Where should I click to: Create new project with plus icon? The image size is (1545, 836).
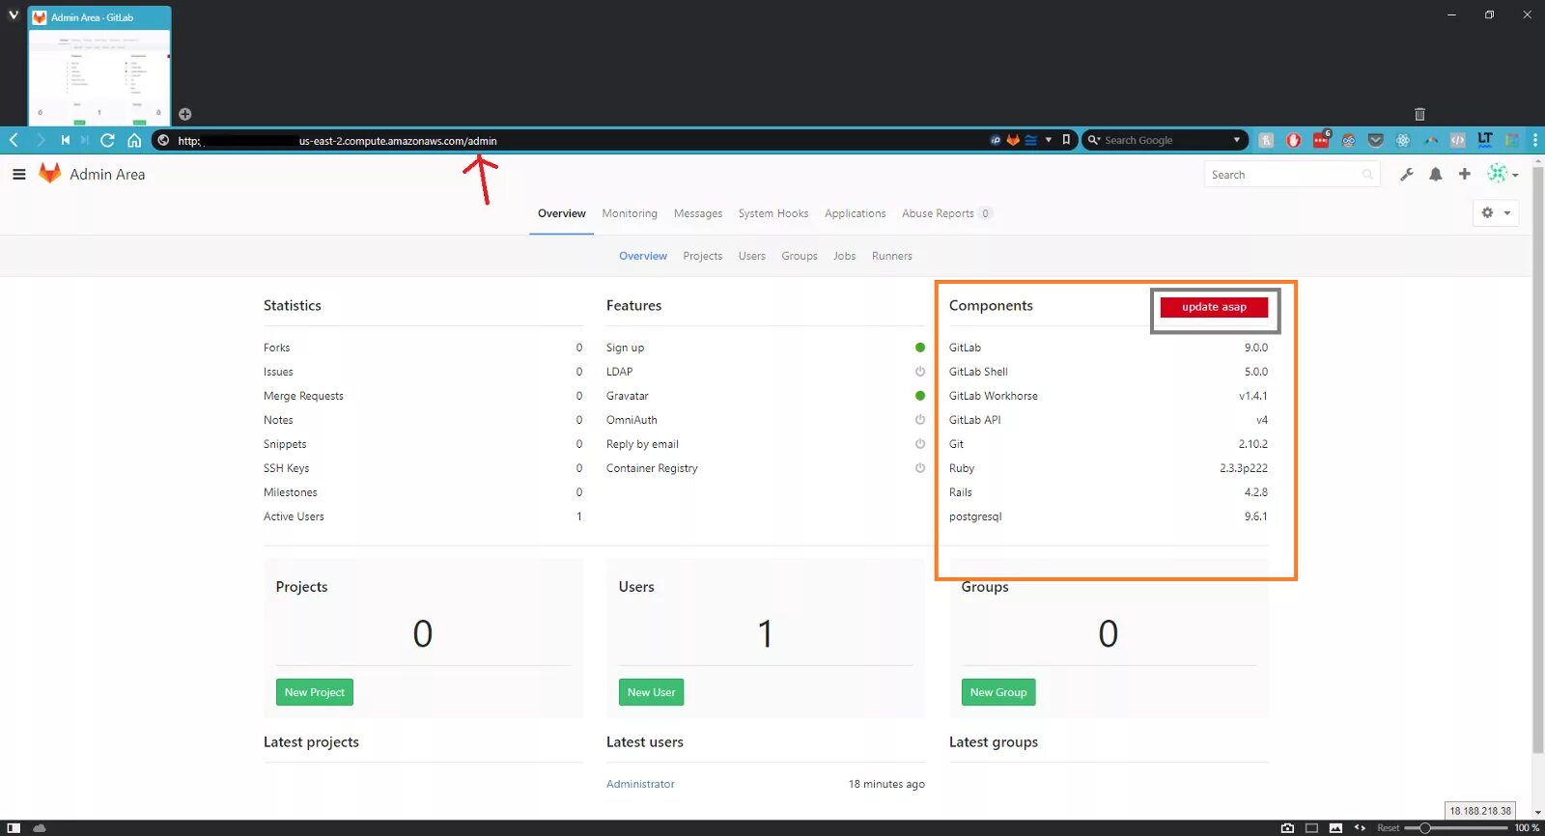click(x=1465, y=174)
